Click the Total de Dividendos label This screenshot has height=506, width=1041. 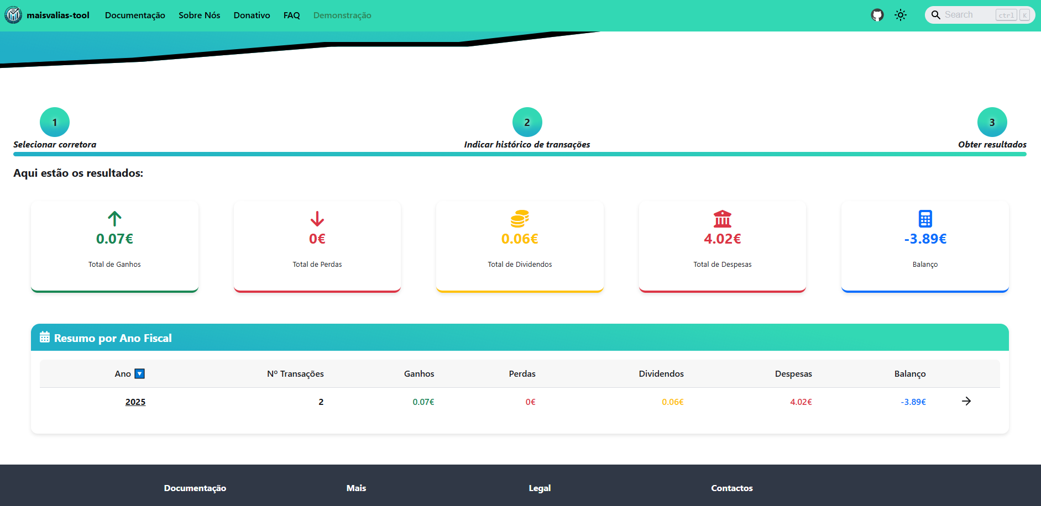(520, 265)
